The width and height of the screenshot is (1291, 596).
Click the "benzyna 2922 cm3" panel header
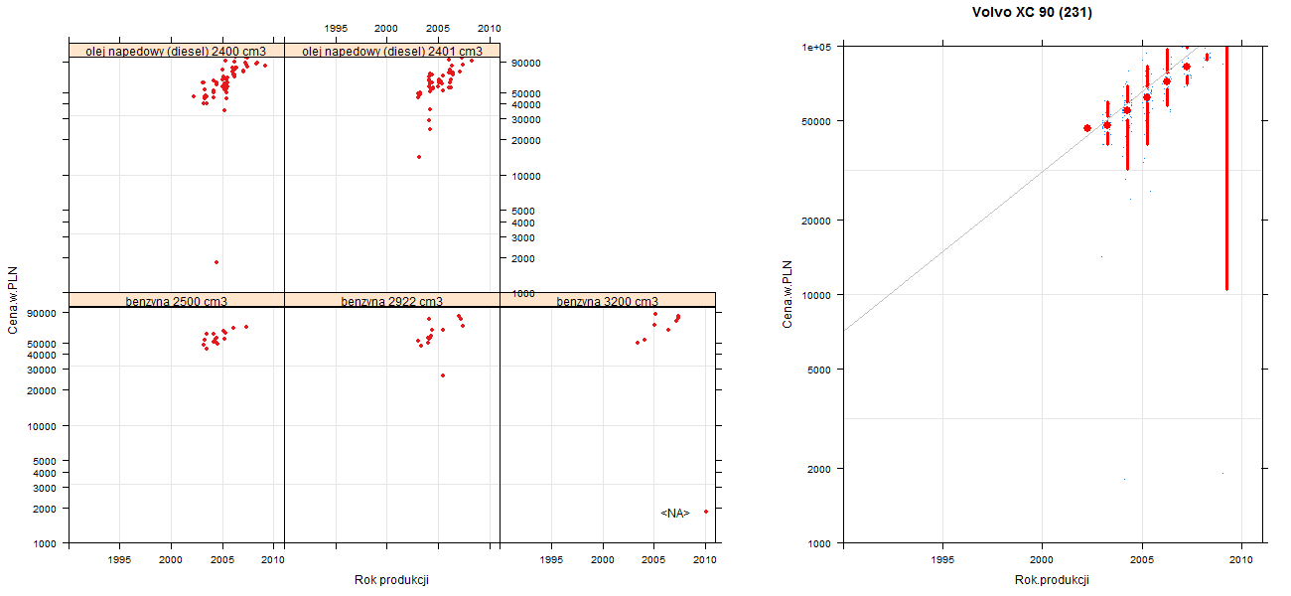[392, 300]
